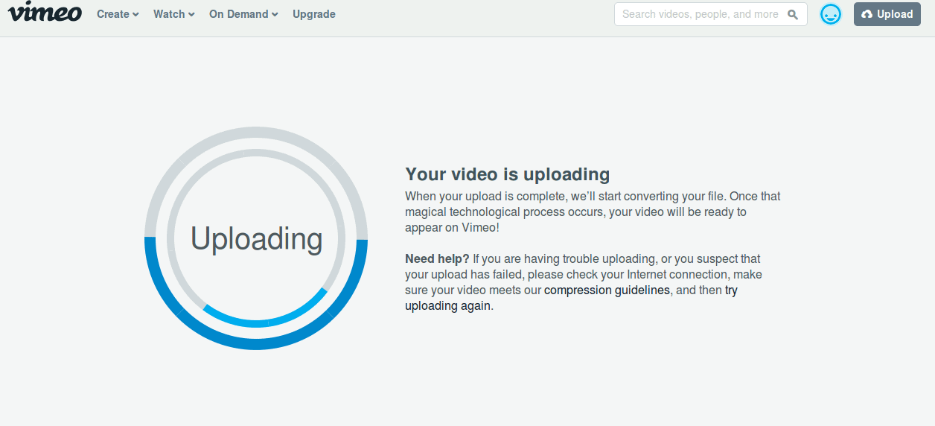This screenshot has width=935, height=426.
Task: Click the Vimeo logo
Action: point(45,13)
